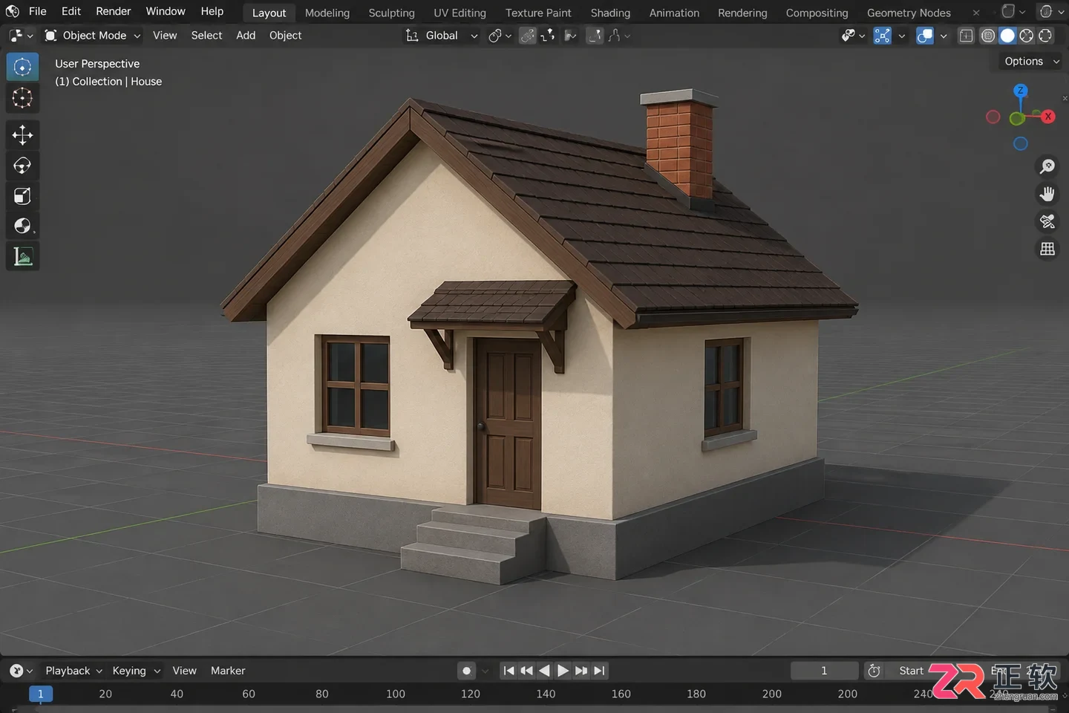Click the hand pan view icon
Image resolution: width=1069 pixels, height=713 pixels.
[x=1047, y=194]
